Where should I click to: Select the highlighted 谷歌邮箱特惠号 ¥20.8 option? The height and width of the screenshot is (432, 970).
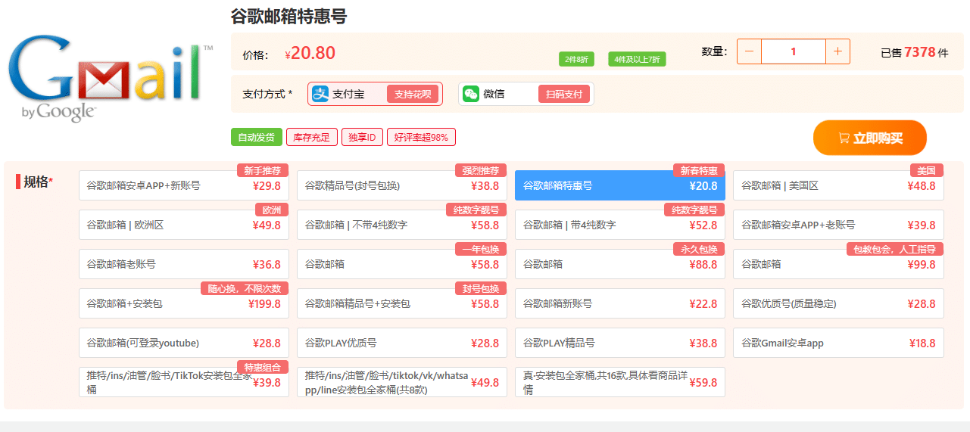tap(620, 185)
